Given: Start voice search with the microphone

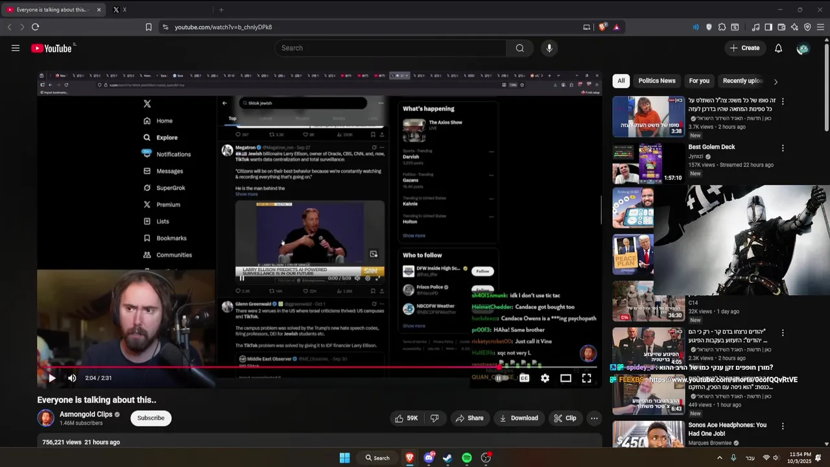Looking at the screenshot, I should [549, 48].
